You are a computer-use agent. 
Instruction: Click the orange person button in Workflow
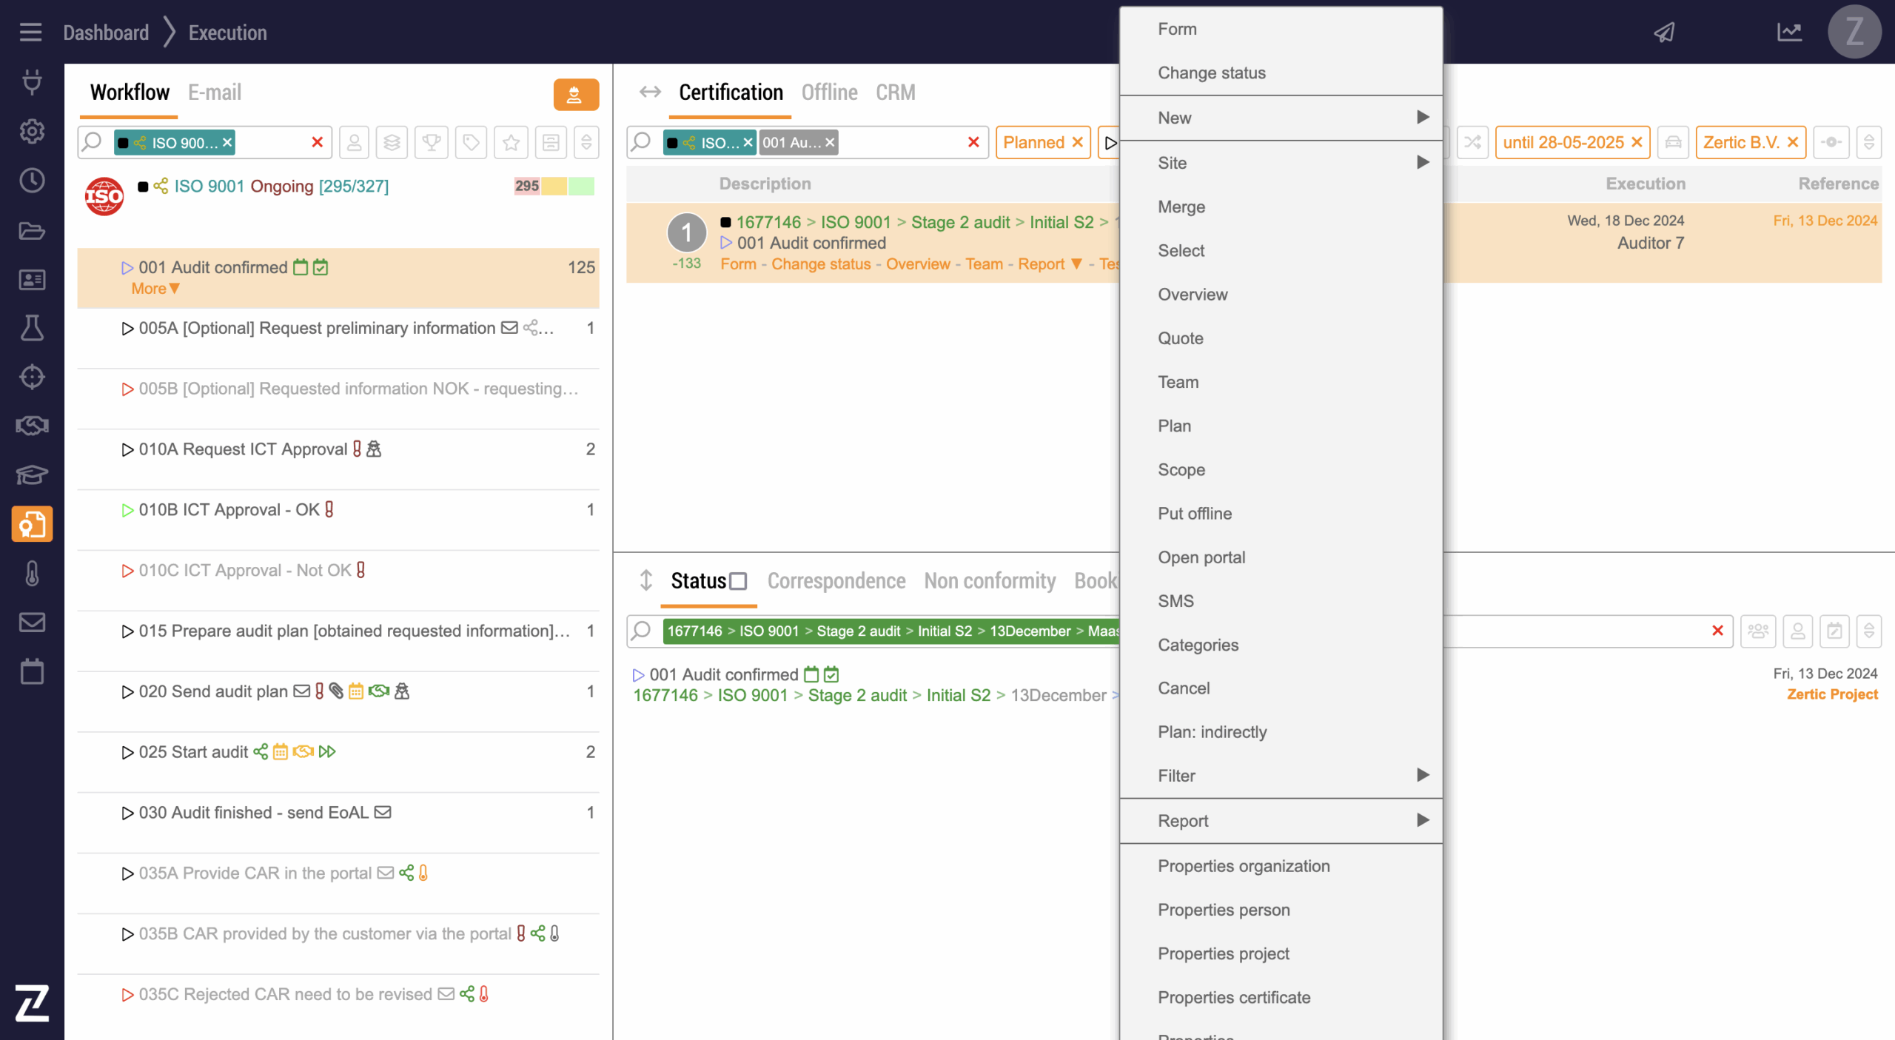coord(575,95)
